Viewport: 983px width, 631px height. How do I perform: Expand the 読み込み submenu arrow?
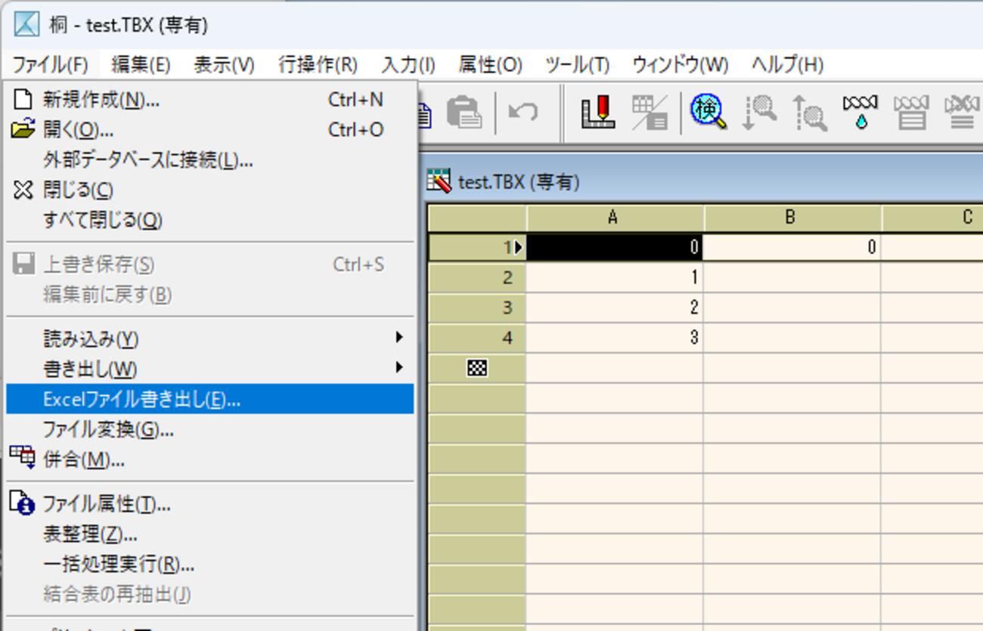(x=399, y=338)
